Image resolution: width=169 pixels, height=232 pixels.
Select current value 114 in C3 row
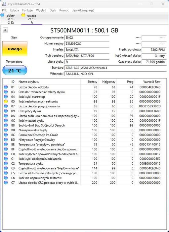95,168
